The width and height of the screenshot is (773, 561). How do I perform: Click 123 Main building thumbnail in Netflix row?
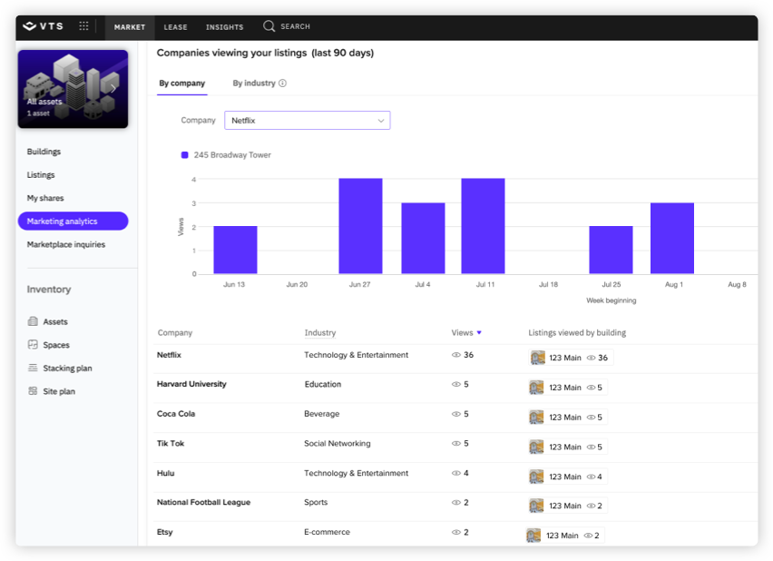(x=537, y=358)
